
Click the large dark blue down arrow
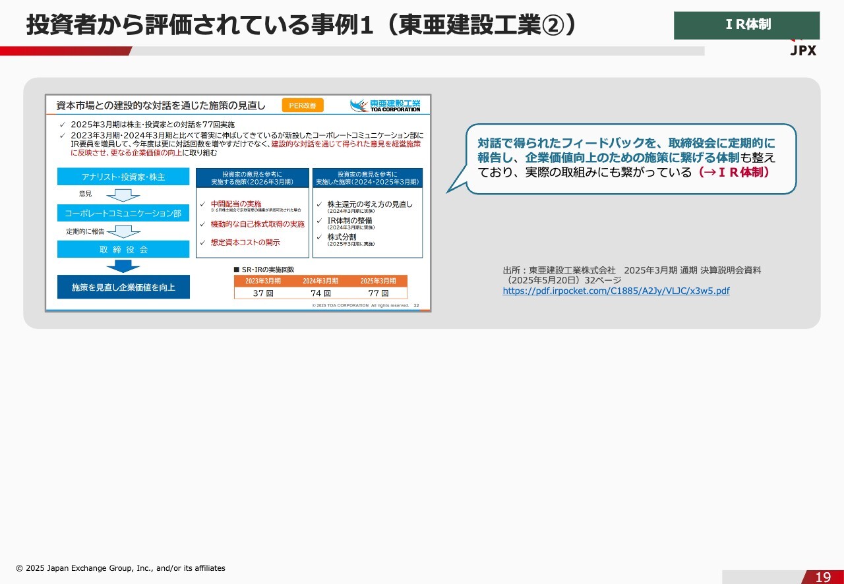pos(123,266)
